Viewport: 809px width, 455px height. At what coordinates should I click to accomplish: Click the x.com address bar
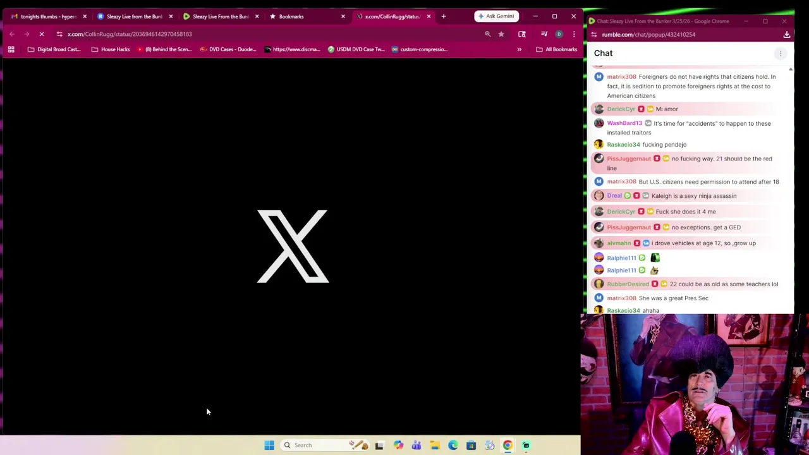click(272, 34)
